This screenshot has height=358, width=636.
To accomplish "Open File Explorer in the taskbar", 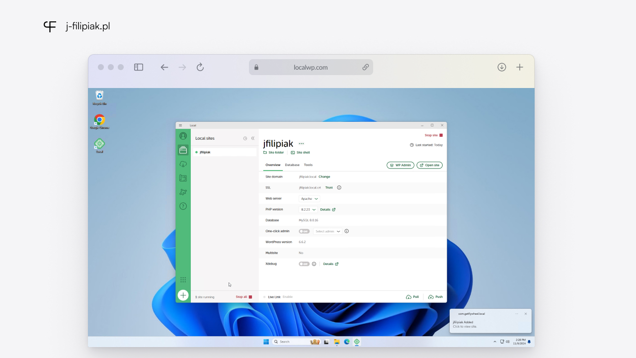I will (x=337, y=342).
